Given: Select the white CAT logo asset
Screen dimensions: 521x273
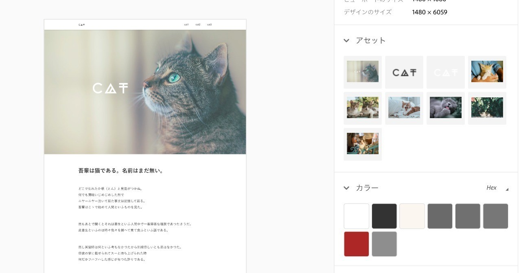Looking at the screenshot, I should click(x=446, y=72).
